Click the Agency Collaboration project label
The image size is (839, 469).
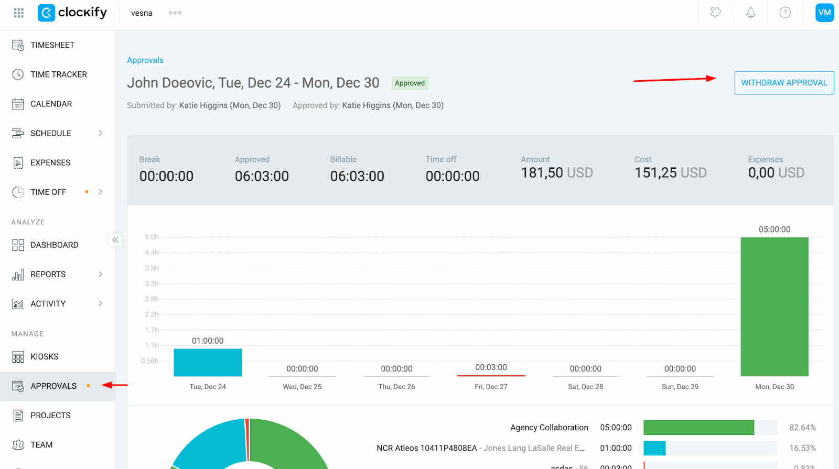pyautogui.click(x=549, y=428)
